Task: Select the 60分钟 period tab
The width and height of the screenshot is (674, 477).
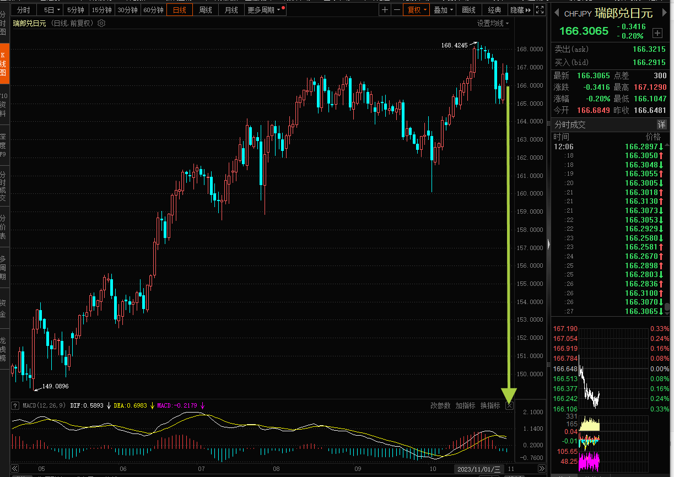Action: click(153, 10)
